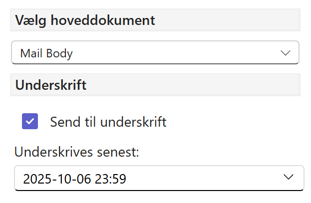Click the Send til underskrift label text
This screenshot has width=311, height=203.
point(108,122)
